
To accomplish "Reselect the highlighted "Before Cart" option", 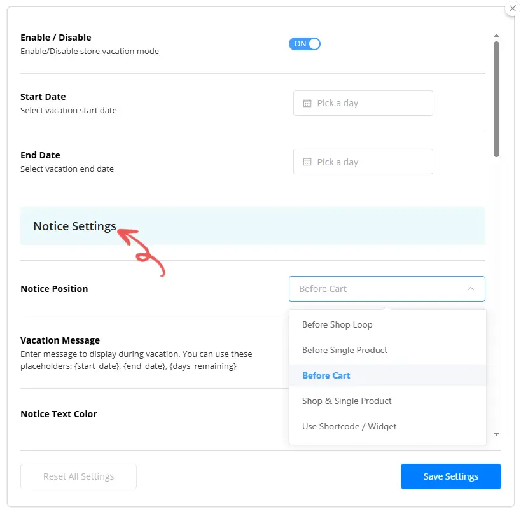I will 326,375.
